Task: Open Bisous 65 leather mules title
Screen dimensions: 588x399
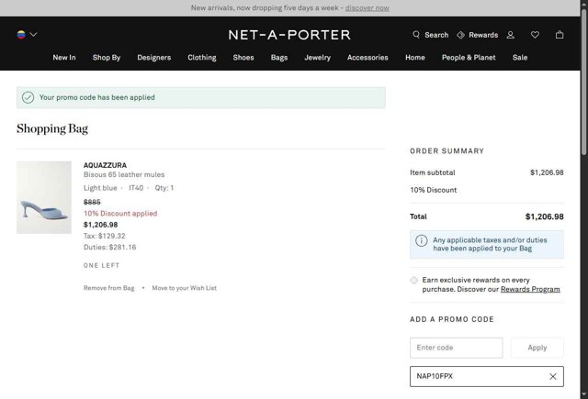Action: pyautogui.click(x=124, y=174)
